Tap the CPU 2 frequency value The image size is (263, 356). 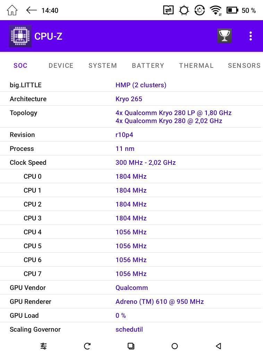[x=131, y=204]
